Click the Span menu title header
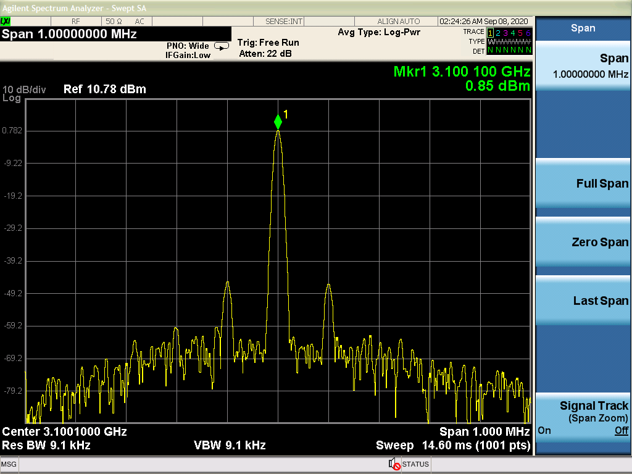This screenshot has height=474, width=632. click(583, 28)
